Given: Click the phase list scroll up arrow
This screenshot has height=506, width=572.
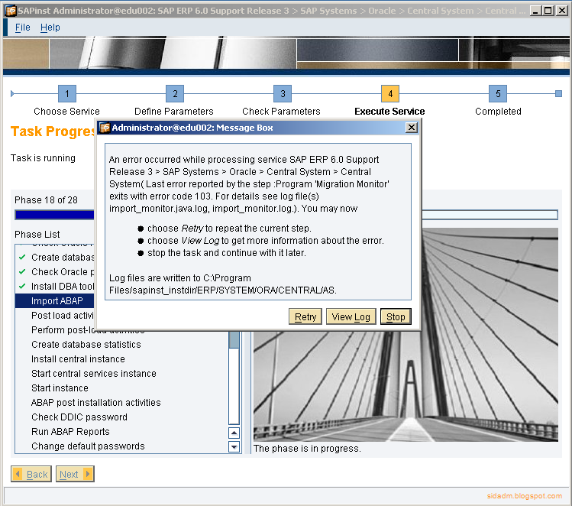Looking at the screenshot, I should tap(234, 433).
